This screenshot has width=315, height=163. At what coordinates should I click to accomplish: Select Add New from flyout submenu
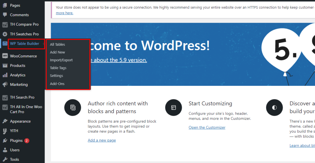coord(58,52)
